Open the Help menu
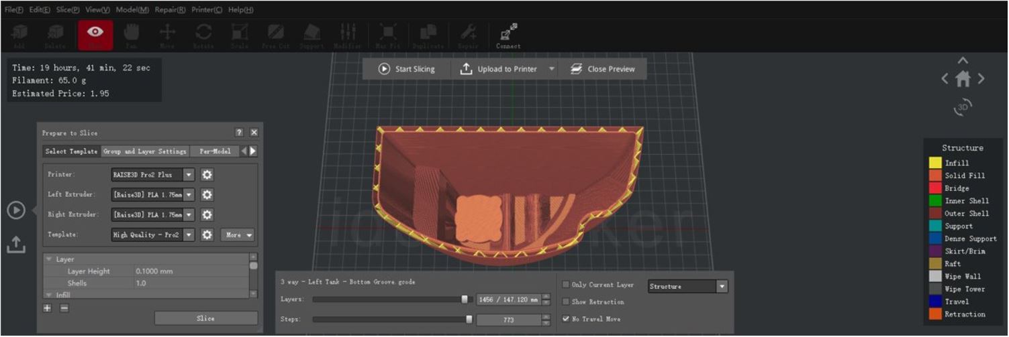 (241, 10)
